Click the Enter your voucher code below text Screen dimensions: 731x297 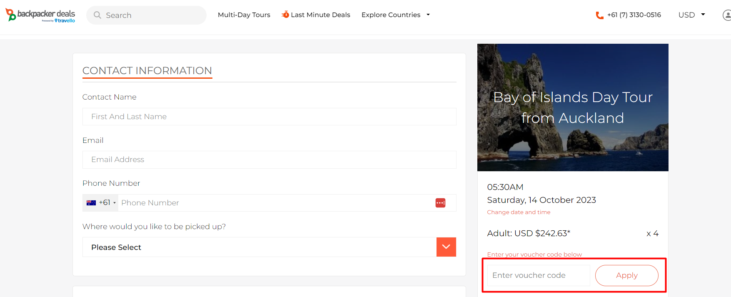click(534, 254)
